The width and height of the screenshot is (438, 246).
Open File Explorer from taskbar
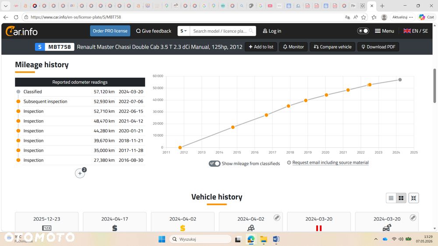click(x=263, y=239)
